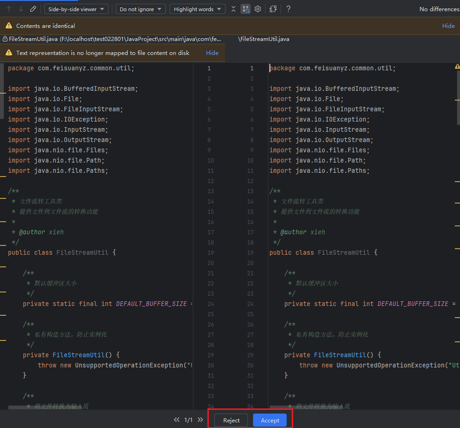Click the previous difference up arrow
Viewport: 460px width, 428px height.
[x=9, y=9]
